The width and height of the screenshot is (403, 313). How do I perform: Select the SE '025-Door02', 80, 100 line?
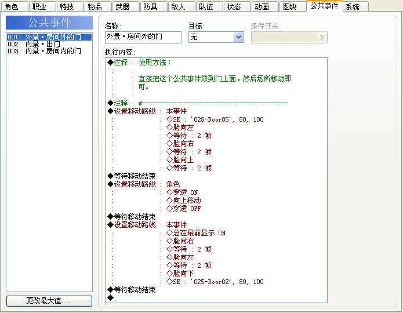click(x=216, y=282)
